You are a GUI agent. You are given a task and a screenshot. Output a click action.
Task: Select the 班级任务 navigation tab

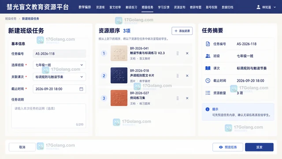[147, 7]
